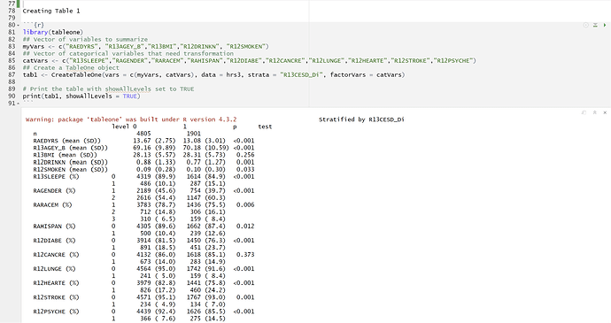Click line number 77 in the gutter
The width and height of the screenshot is (611, 323).
(x=12, y=4)
